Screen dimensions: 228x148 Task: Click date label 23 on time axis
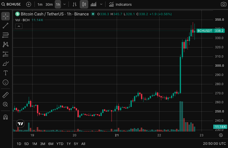click(x=202, y=135)
